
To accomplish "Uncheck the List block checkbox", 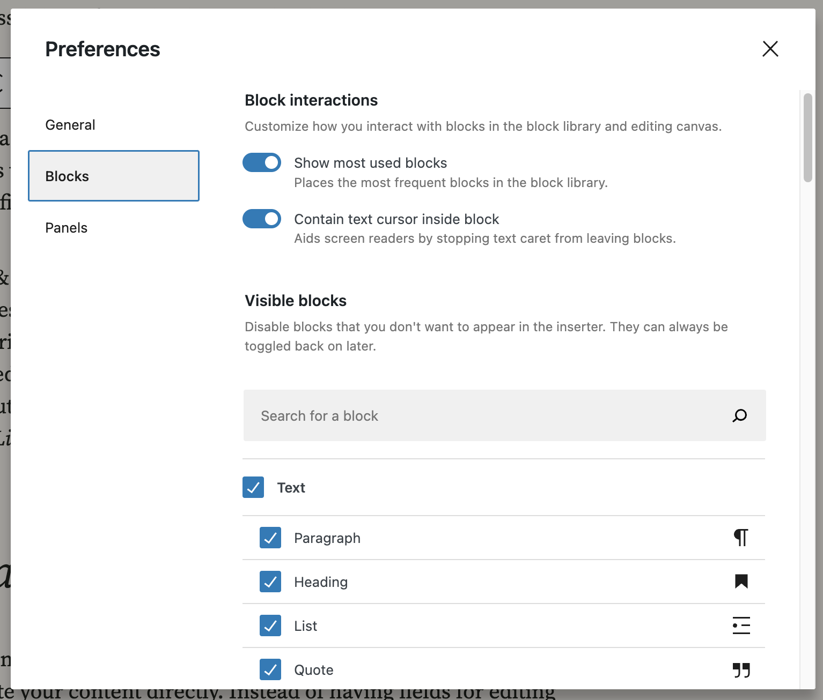I will click(270, 625).
